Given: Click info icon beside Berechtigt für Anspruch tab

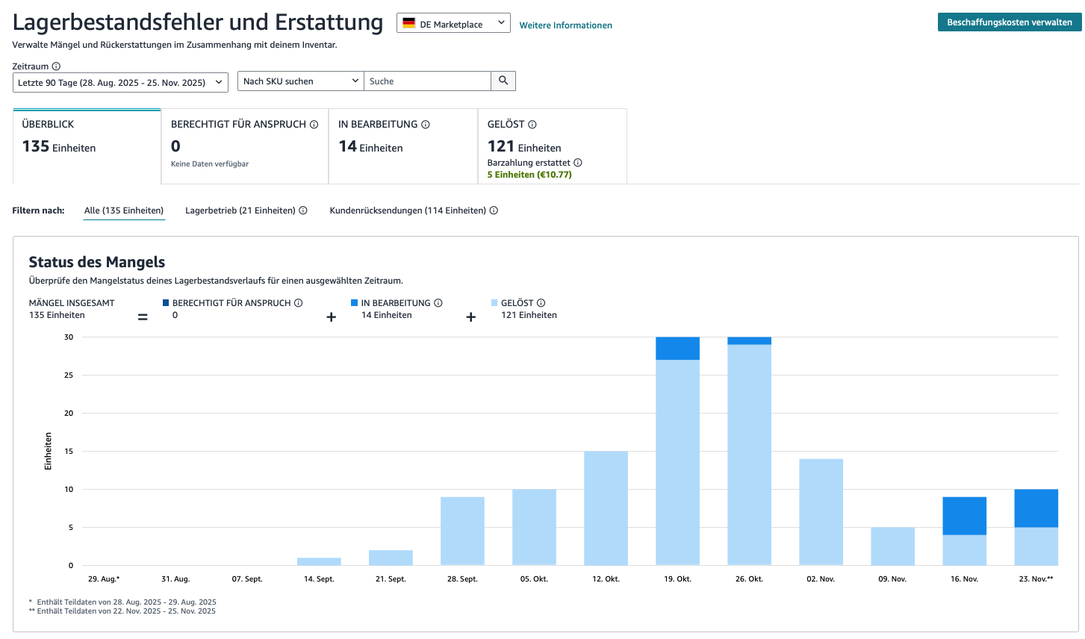Looking at the screenshot, I should [x=314, y=125].
